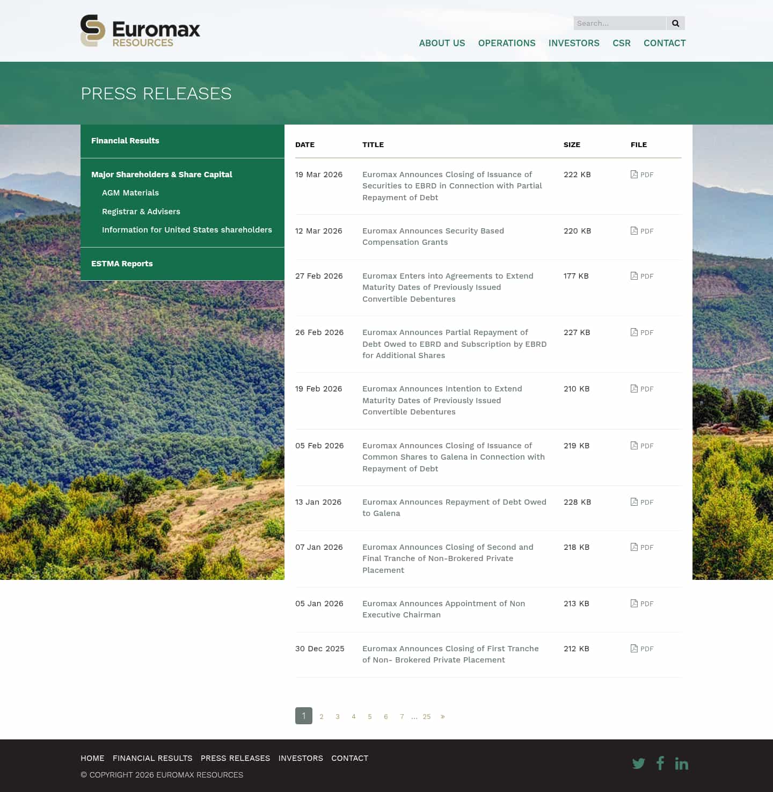Expand the ABOUT US navigation menu
This screenshot has height=792, width=773.
pos(442,43)
